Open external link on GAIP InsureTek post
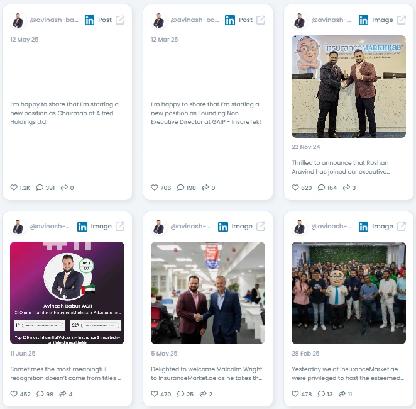This screenshot has width=416, height=409. [261, 20]
